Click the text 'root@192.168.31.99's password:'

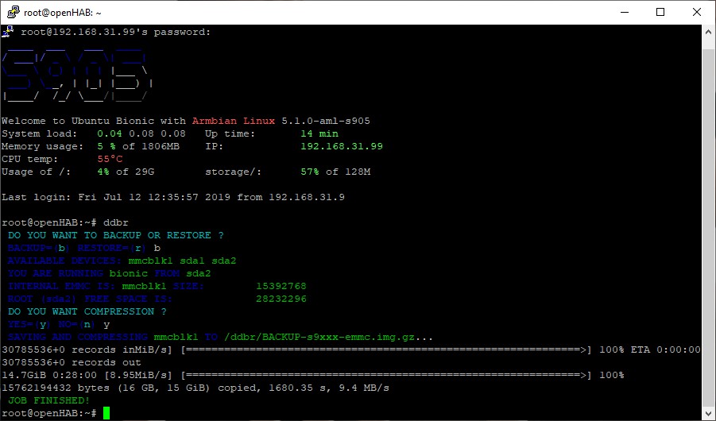click(115, 32)
